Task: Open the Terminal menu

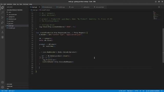Action: (x=26, y=4)
